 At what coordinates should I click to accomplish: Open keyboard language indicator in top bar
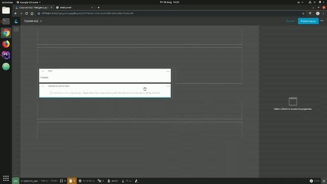click(x=300, y=2)
